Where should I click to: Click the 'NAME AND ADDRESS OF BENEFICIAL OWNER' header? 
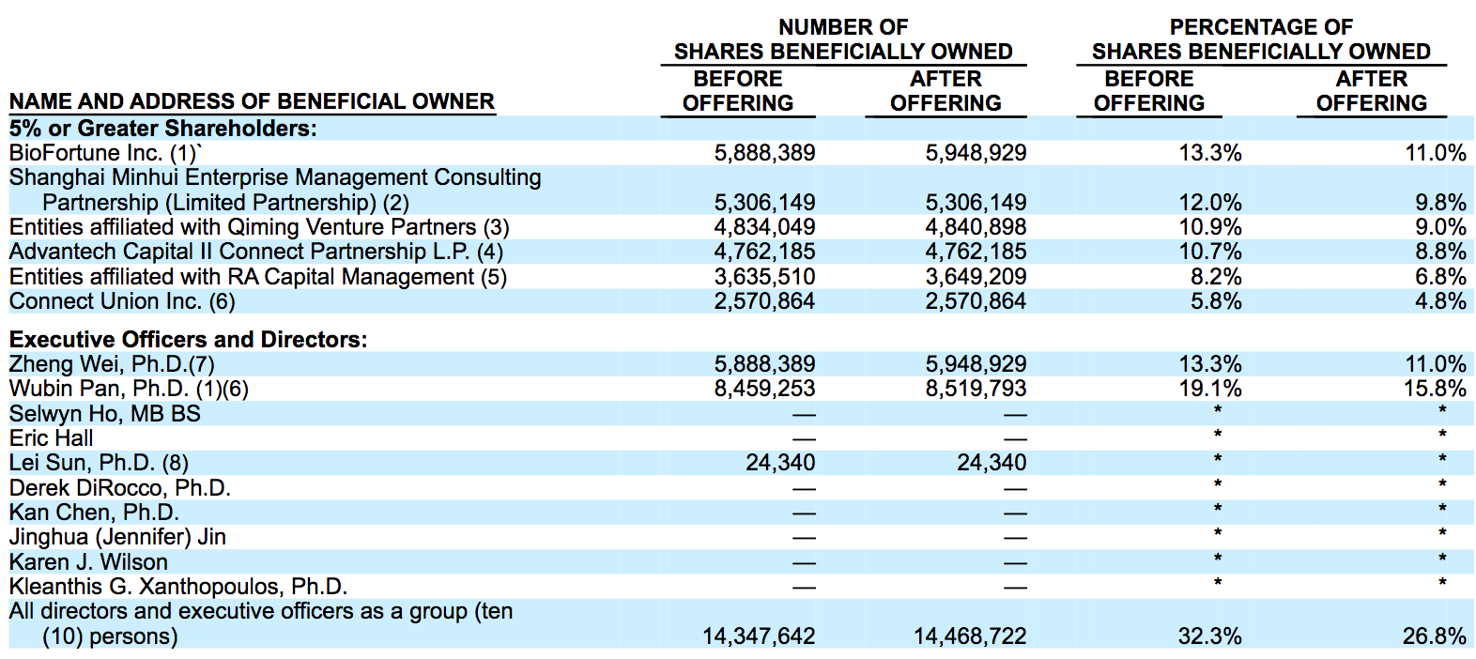coord(252,101)
